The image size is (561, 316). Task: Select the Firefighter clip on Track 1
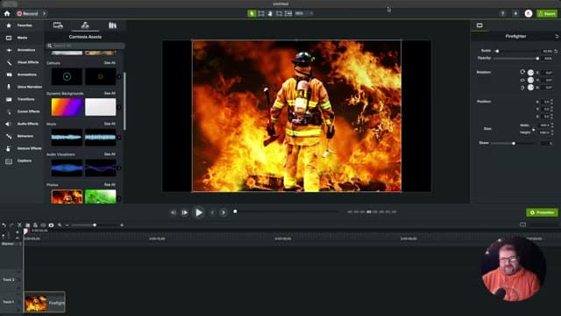click(x=45, y=302)
